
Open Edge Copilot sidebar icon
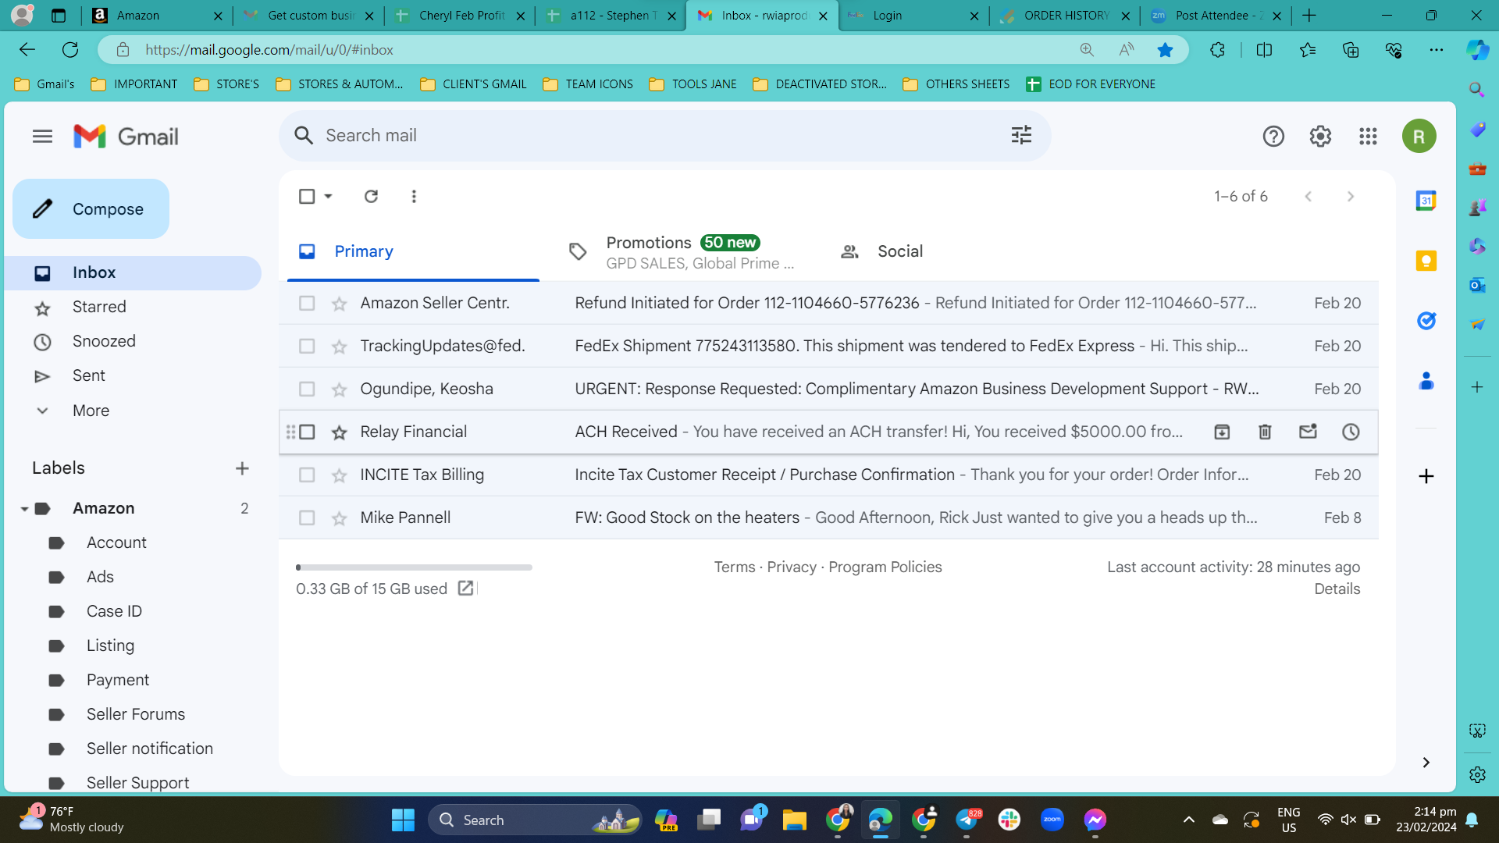pyautogui.click(x=1477, y=50)
